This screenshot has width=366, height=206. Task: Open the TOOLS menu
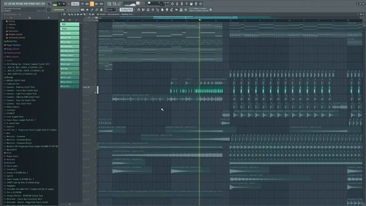[x=38, y=4]
